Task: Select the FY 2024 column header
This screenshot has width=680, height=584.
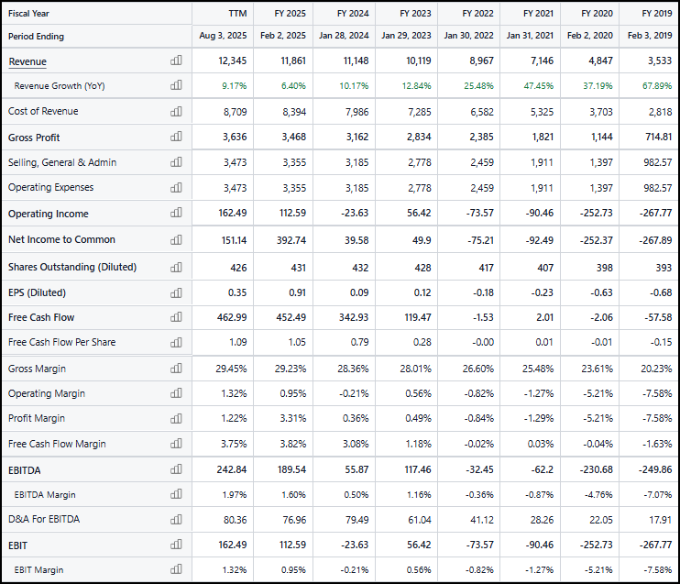Action: point(353,14)
